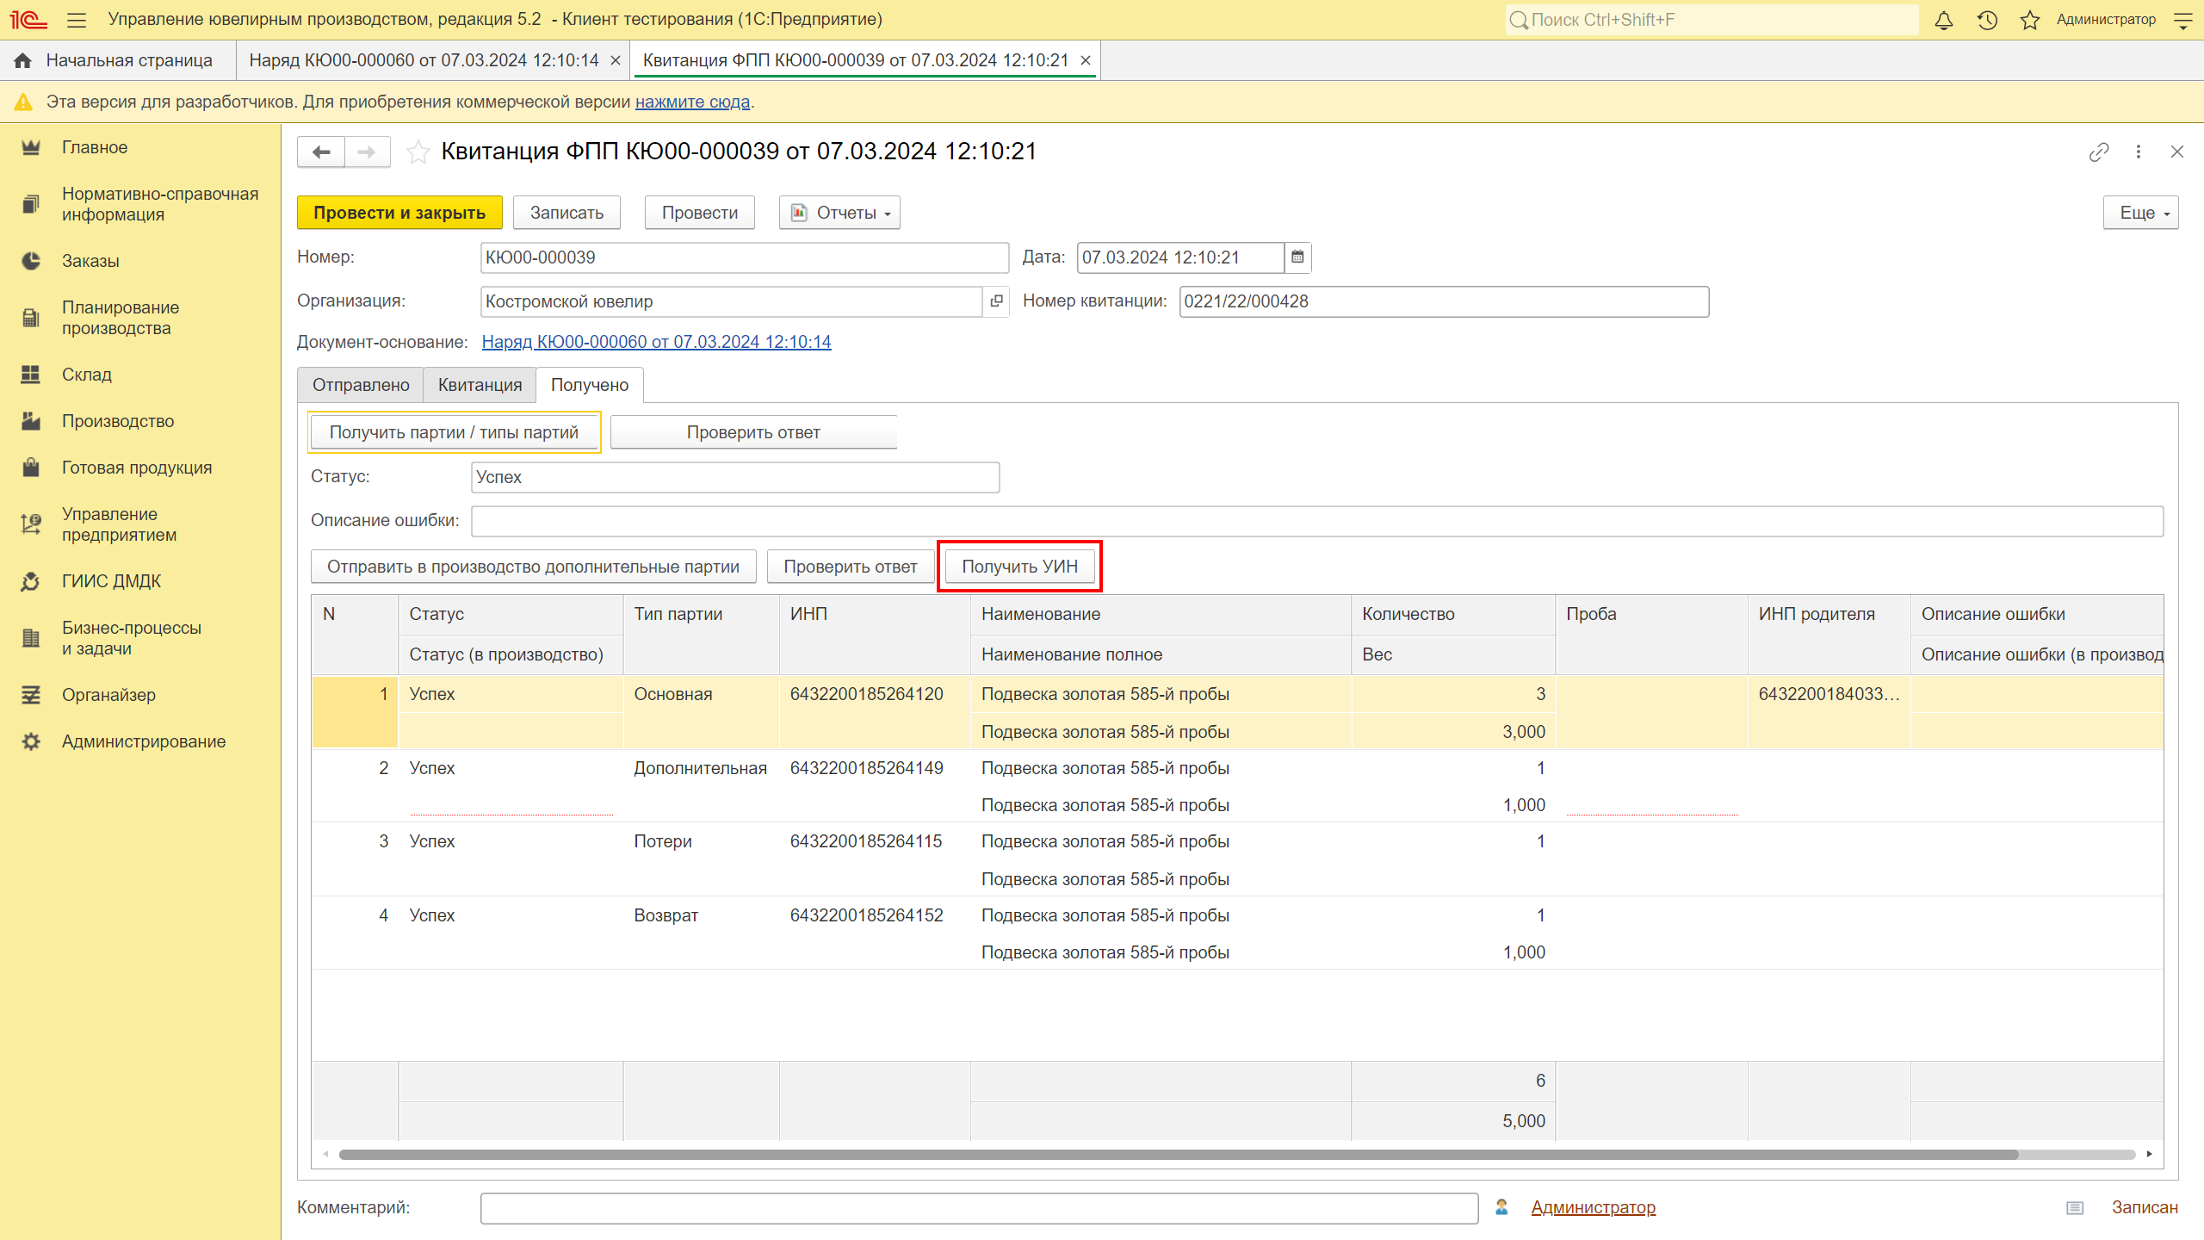Open Заказы section in sidebar
This screenshot has width=2204, height=1240.
click(x=90, y=261)
